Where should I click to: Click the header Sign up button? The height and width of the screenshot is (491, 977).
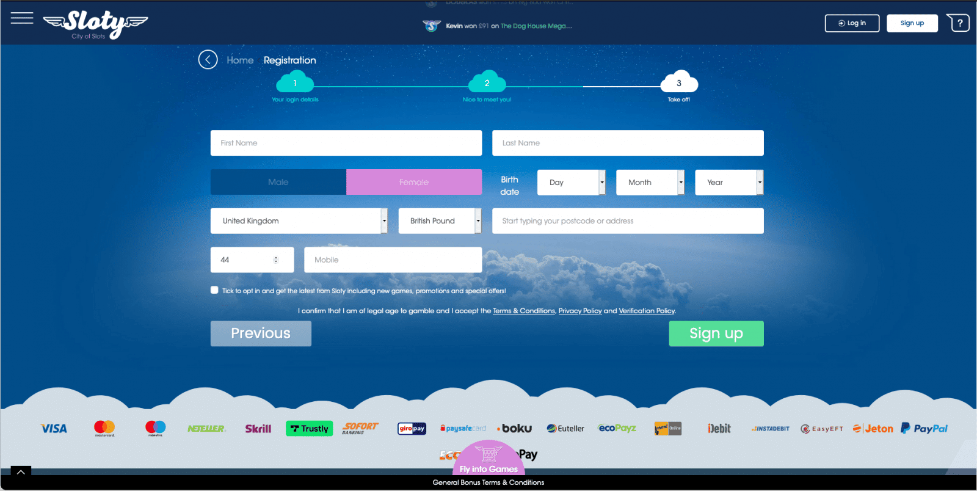(x=912, y=23)
